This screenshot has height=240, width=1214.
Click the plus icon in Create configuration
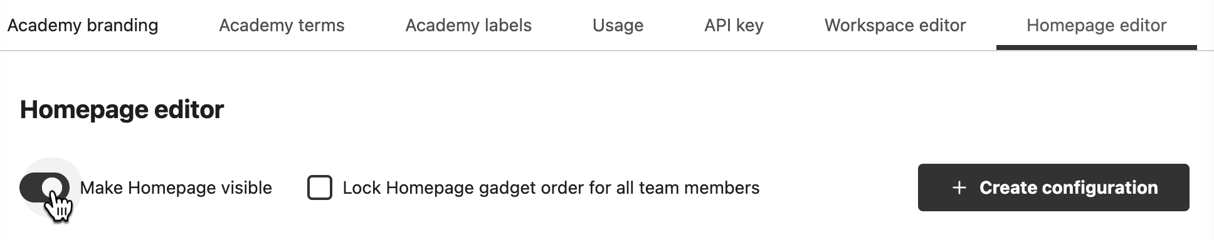click(x=959, y=187)
